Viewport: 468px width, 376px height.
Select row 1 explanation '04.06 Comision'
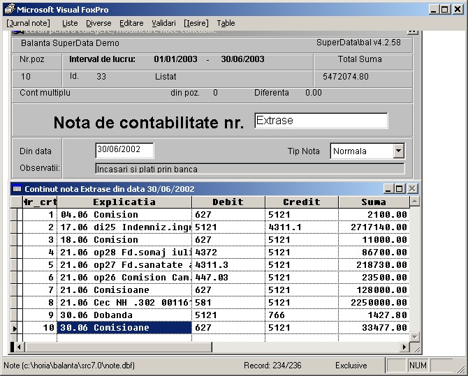coord(124,215)
